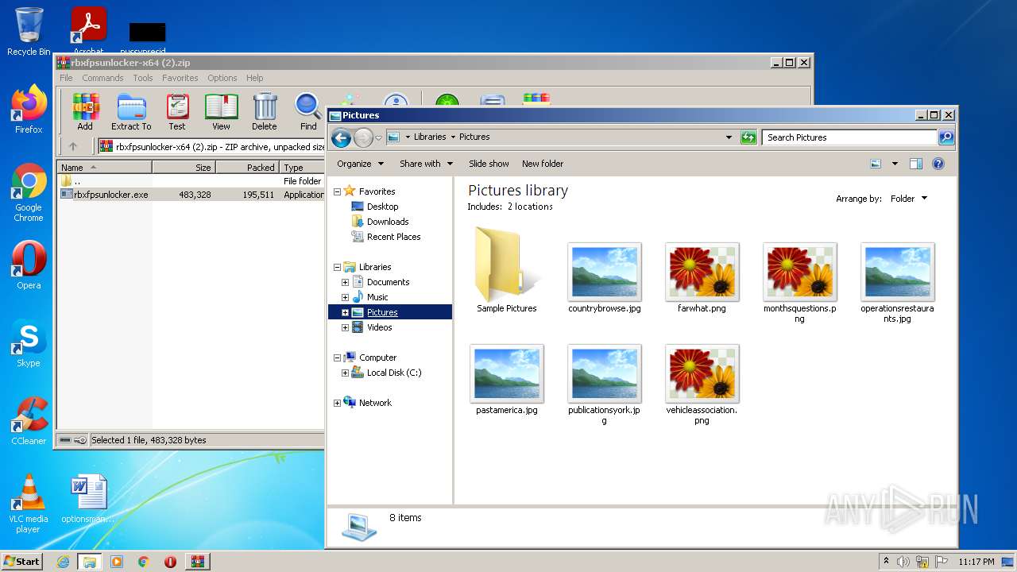The width and height of the screenshot is (1017, 572).
Task: Show the preview pane icon
Action: click(915, 164)
